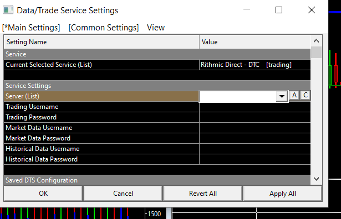Image resolution: width=341 pixels, height=219 pixels.
Task: Click the Sierra Chart window icon
Action: point(8,10)
